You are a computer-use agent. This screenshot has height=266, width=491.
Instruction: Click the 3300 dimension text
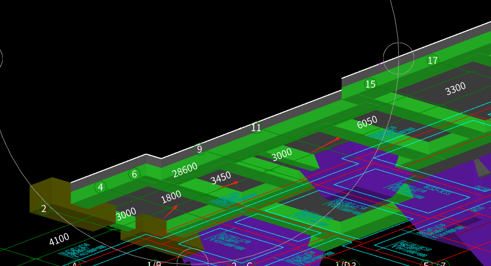(x=455, y=88)
